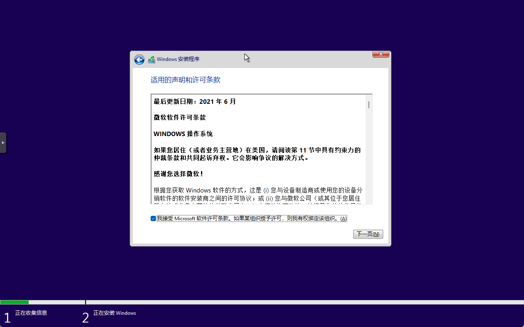
Task: Close the Windows setup dialog
Action: coord(381,54)
